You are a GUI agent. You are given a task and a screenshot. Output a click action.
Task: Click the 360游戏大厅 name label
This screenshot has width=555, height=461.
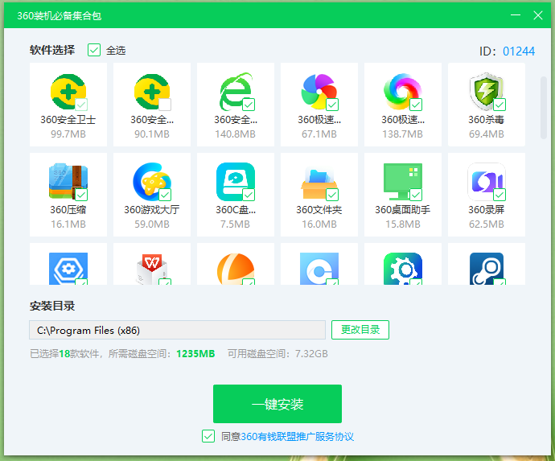coord(152,210)
